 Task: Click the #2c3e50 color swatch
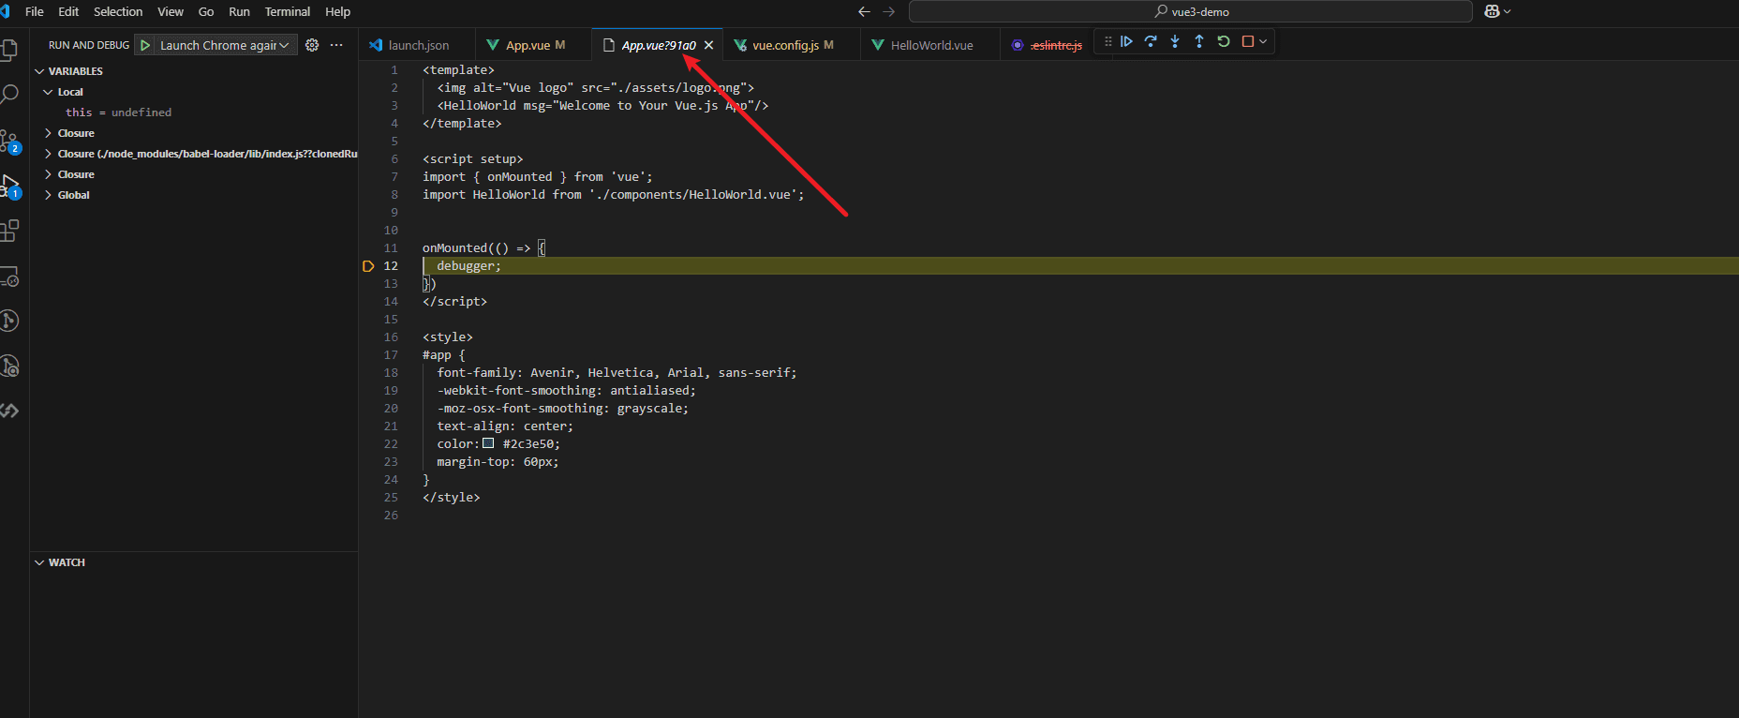point(488,443)
